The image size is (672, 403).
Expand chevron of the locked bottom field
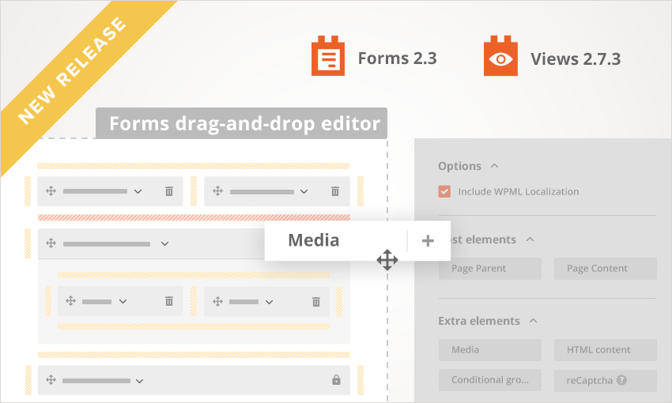point(139,381)
